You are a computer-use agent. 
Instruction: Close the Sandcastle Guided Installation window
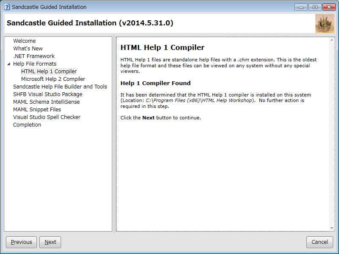pyautogui.click(x=329, y=7)
